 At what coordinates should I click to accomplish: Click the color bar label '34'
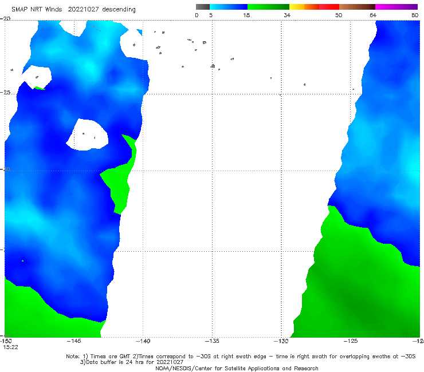287,15
